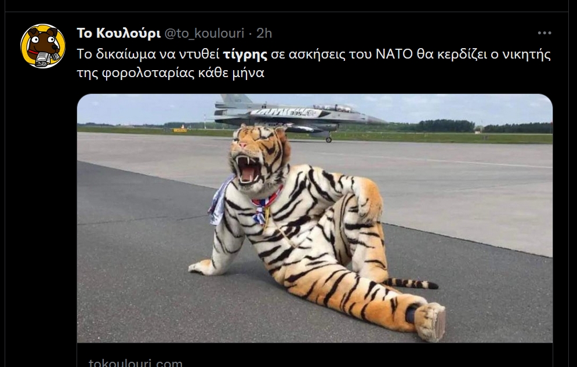Click the roaring tiger head in the image
The image size is (577, 367).
coord(259,159)
